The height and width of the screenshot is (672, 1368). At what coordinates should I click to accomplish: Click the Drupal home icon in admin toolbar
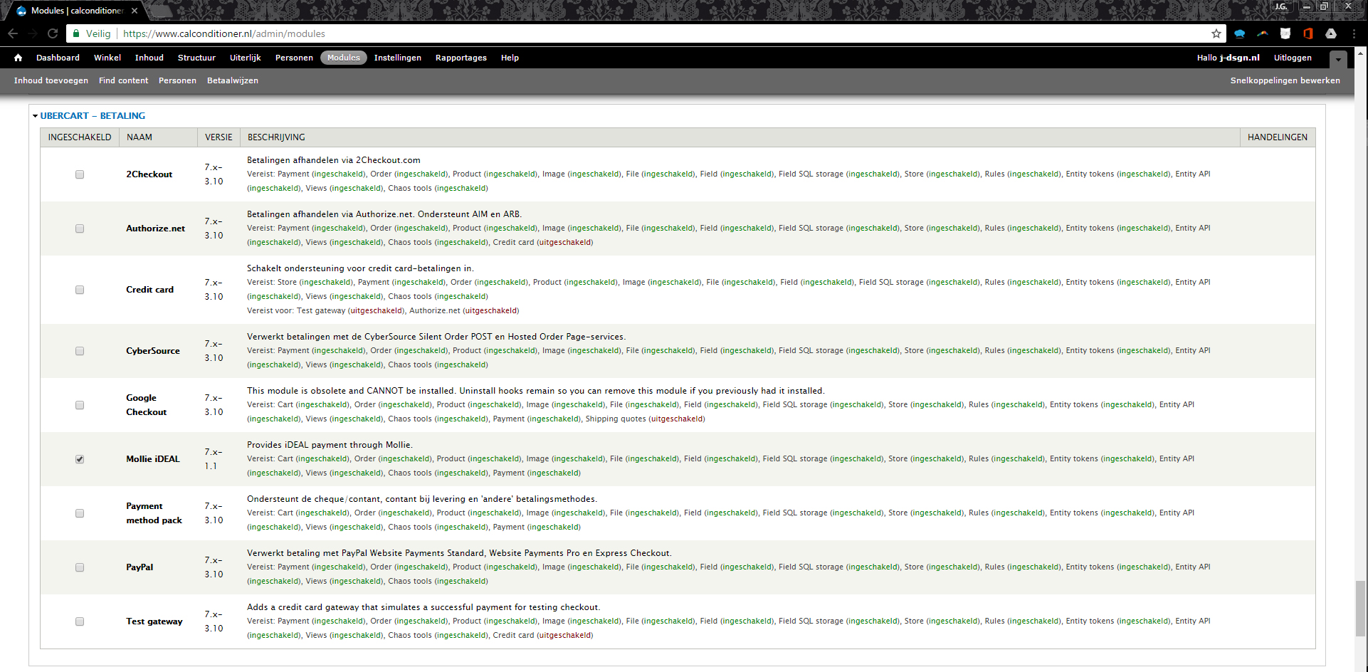click(18, 58)
